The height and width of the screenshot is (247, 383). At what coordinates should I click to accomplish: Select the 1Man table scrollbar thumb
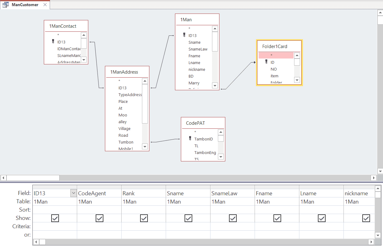click(215, 41)
